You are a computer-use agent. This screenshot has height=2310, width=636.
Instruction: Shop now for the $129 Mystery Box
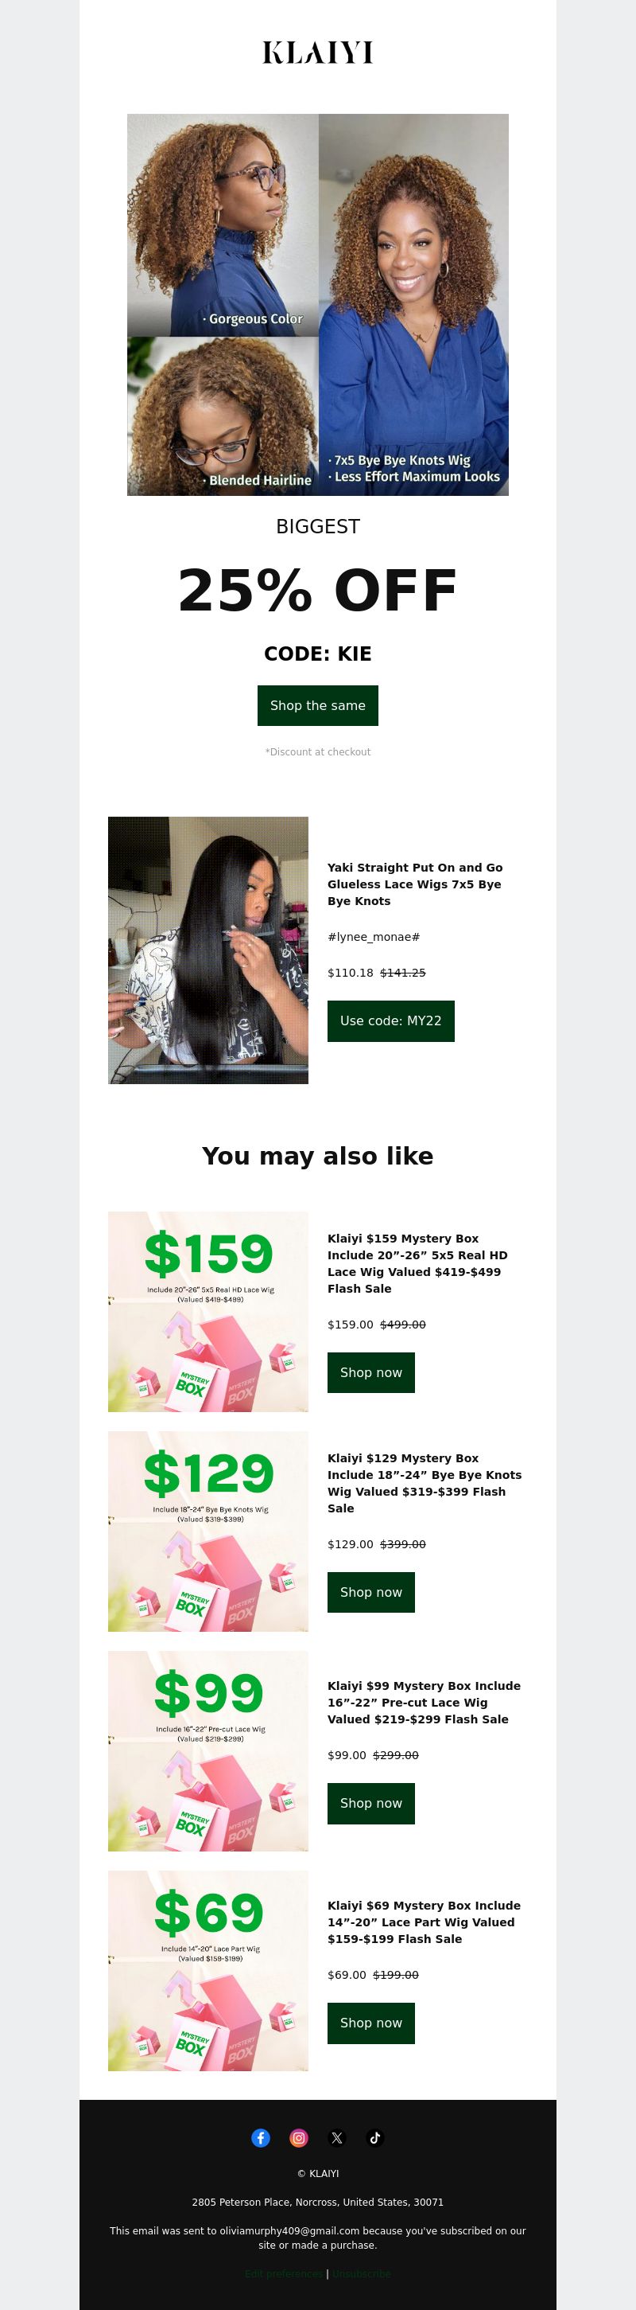coord(370,1592)
